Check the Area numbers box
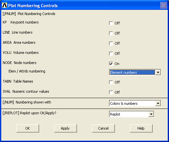This screenshot has height=142, width=169. click(111, 43)
